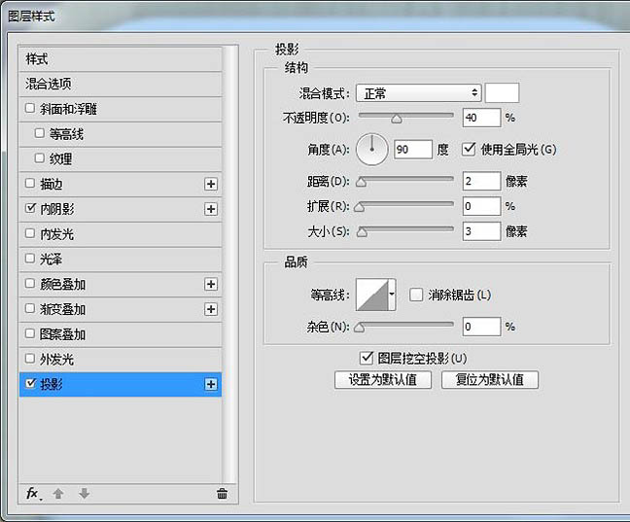Click the plus icon next to 描边

[x=211, y=184]
